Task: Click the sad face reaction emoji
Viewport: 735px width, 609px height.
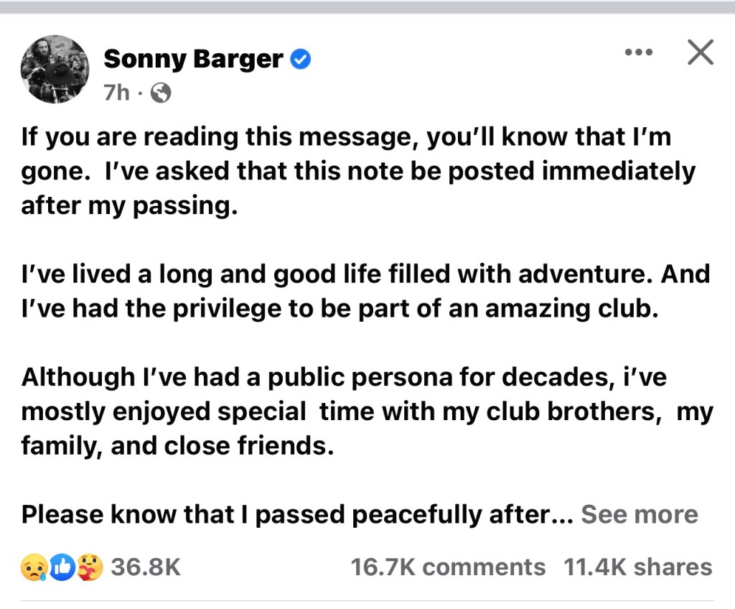Action: [34, 567]
